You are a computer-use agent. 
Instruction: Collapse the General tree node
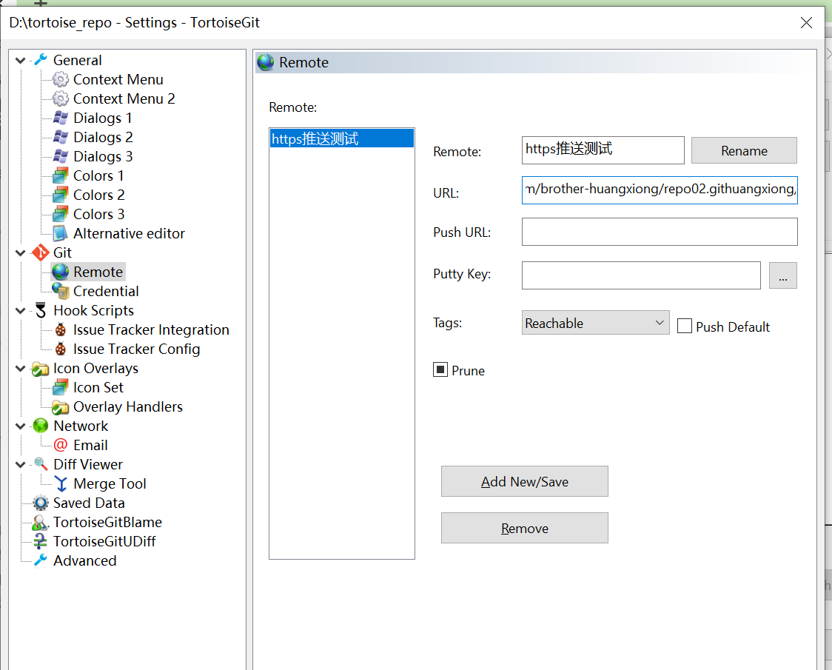20,61
